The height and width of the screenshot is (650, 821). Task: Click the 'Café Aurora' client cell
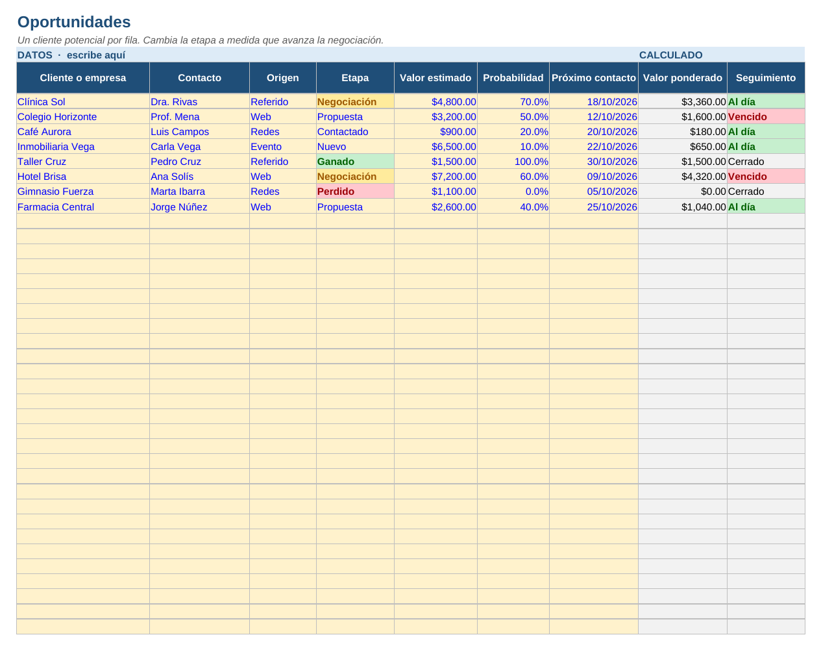click(83, 131)
